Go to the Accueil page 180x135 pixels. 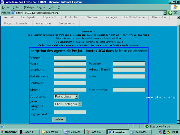point(9,17)
